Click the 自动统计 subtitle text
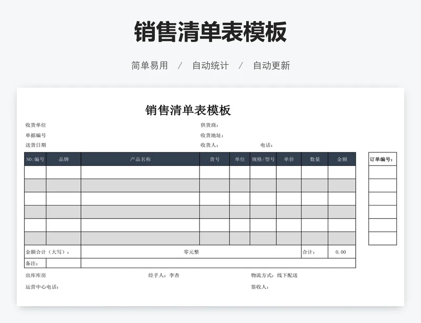Screen dimensions: 421x323 [x=210, y=65]
